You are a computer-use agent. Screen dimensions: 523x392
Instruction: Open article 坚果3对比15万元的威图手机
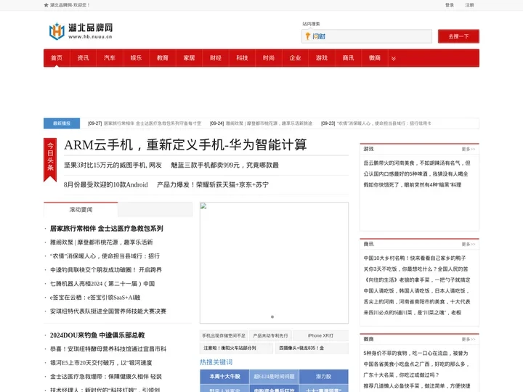point(113,165)
